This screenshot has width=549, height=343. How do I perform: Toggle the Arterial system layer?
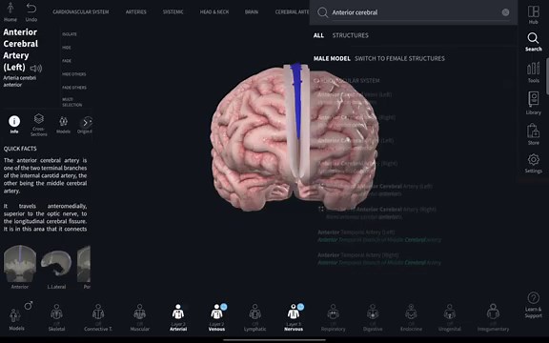click(x=178, y=317)
